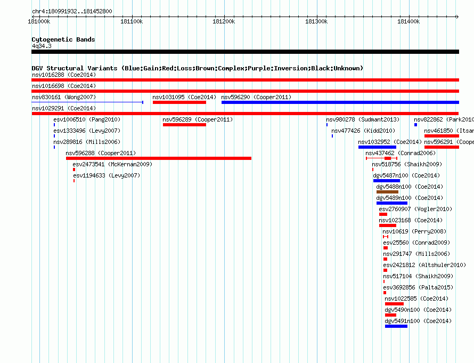Screen dimensions: 474x363
Task: Select esv2421812 (Altshuler2010) label
Action: pos(424,265)
